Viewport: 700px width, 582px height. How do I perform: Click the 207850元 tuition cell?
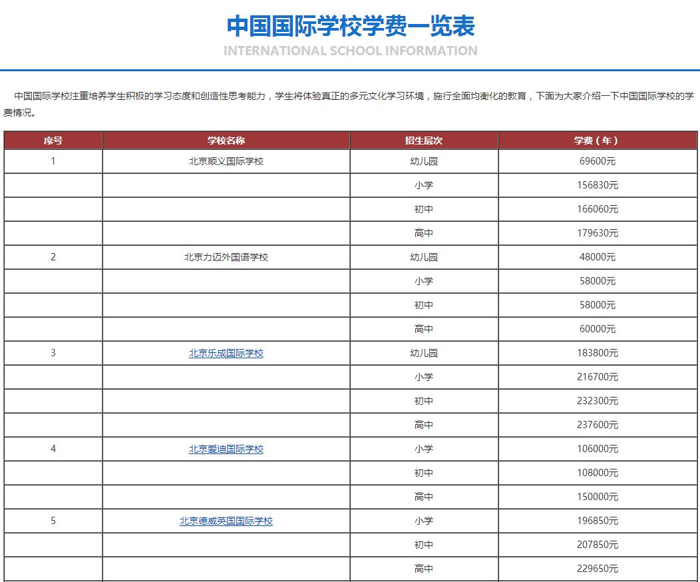(x=598, y=545)
